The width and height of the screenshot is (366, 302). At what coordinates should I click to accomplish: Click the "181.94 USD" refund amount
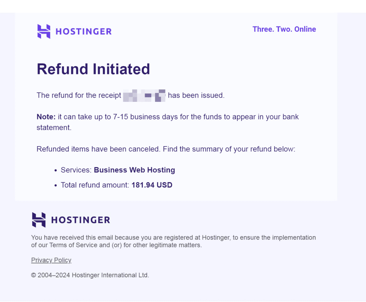click(x=152, y=185)
